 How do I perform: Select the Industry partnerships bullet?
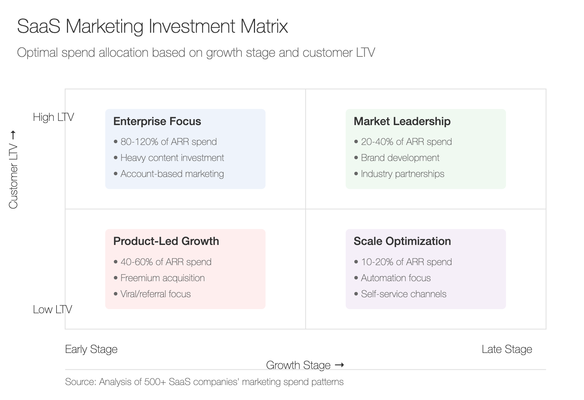point(399,174)
